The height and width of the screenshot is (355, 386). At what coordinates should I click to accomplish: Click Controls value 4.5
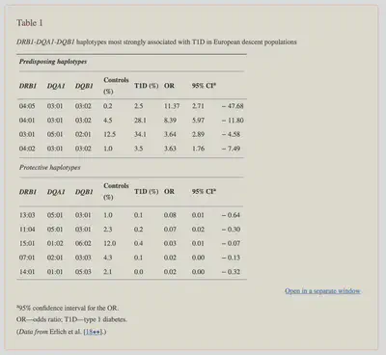(x=108, y=121)
